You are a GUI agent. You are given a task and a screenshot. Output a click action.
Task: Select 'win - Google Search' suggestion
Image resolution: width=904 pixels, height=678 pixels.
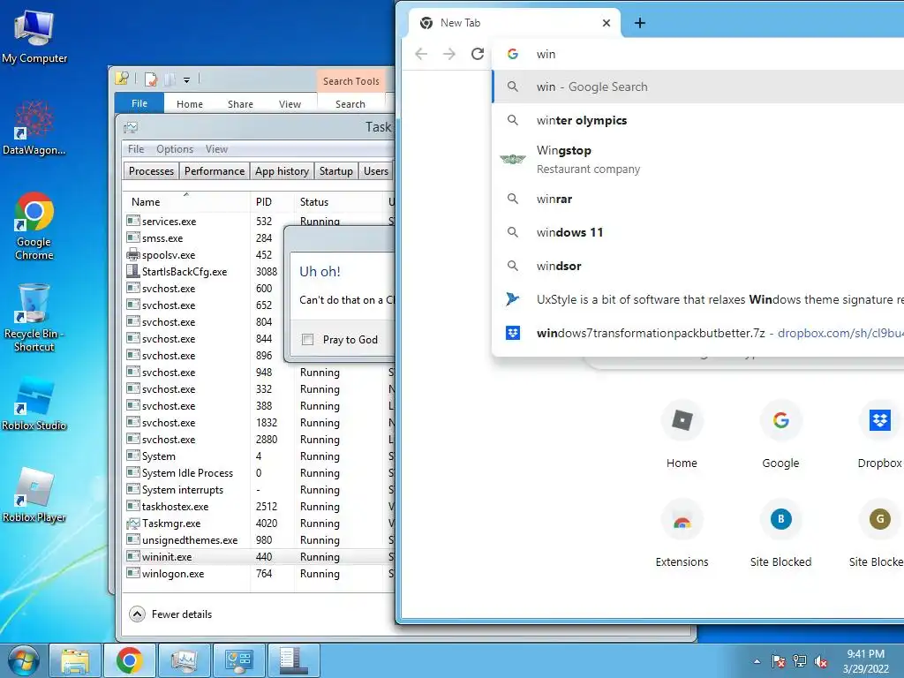pyautogui.click(x=698, y=87)
